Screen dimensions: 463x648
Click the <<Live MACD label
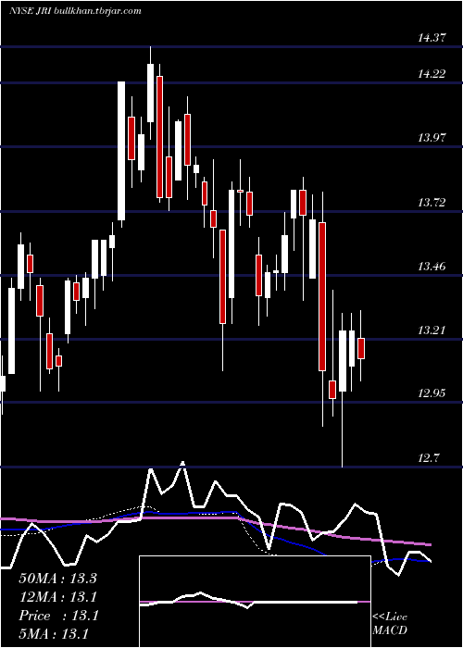click(x=390, y=624)
